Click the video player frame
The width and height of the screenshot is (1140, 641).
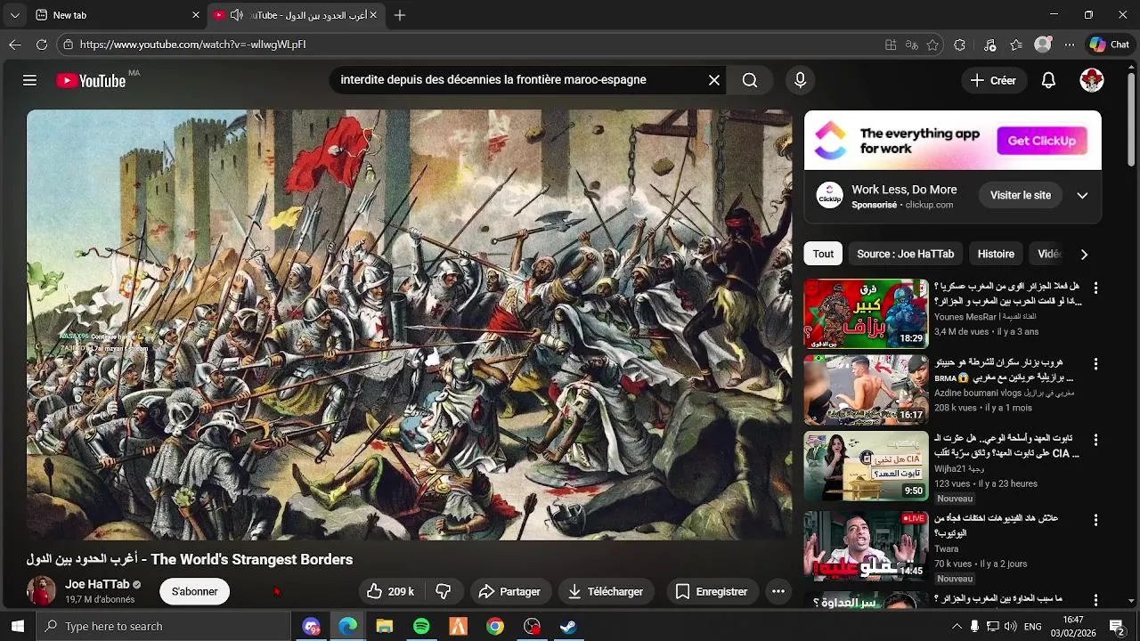pyautogui.click(x=410, y=325)
